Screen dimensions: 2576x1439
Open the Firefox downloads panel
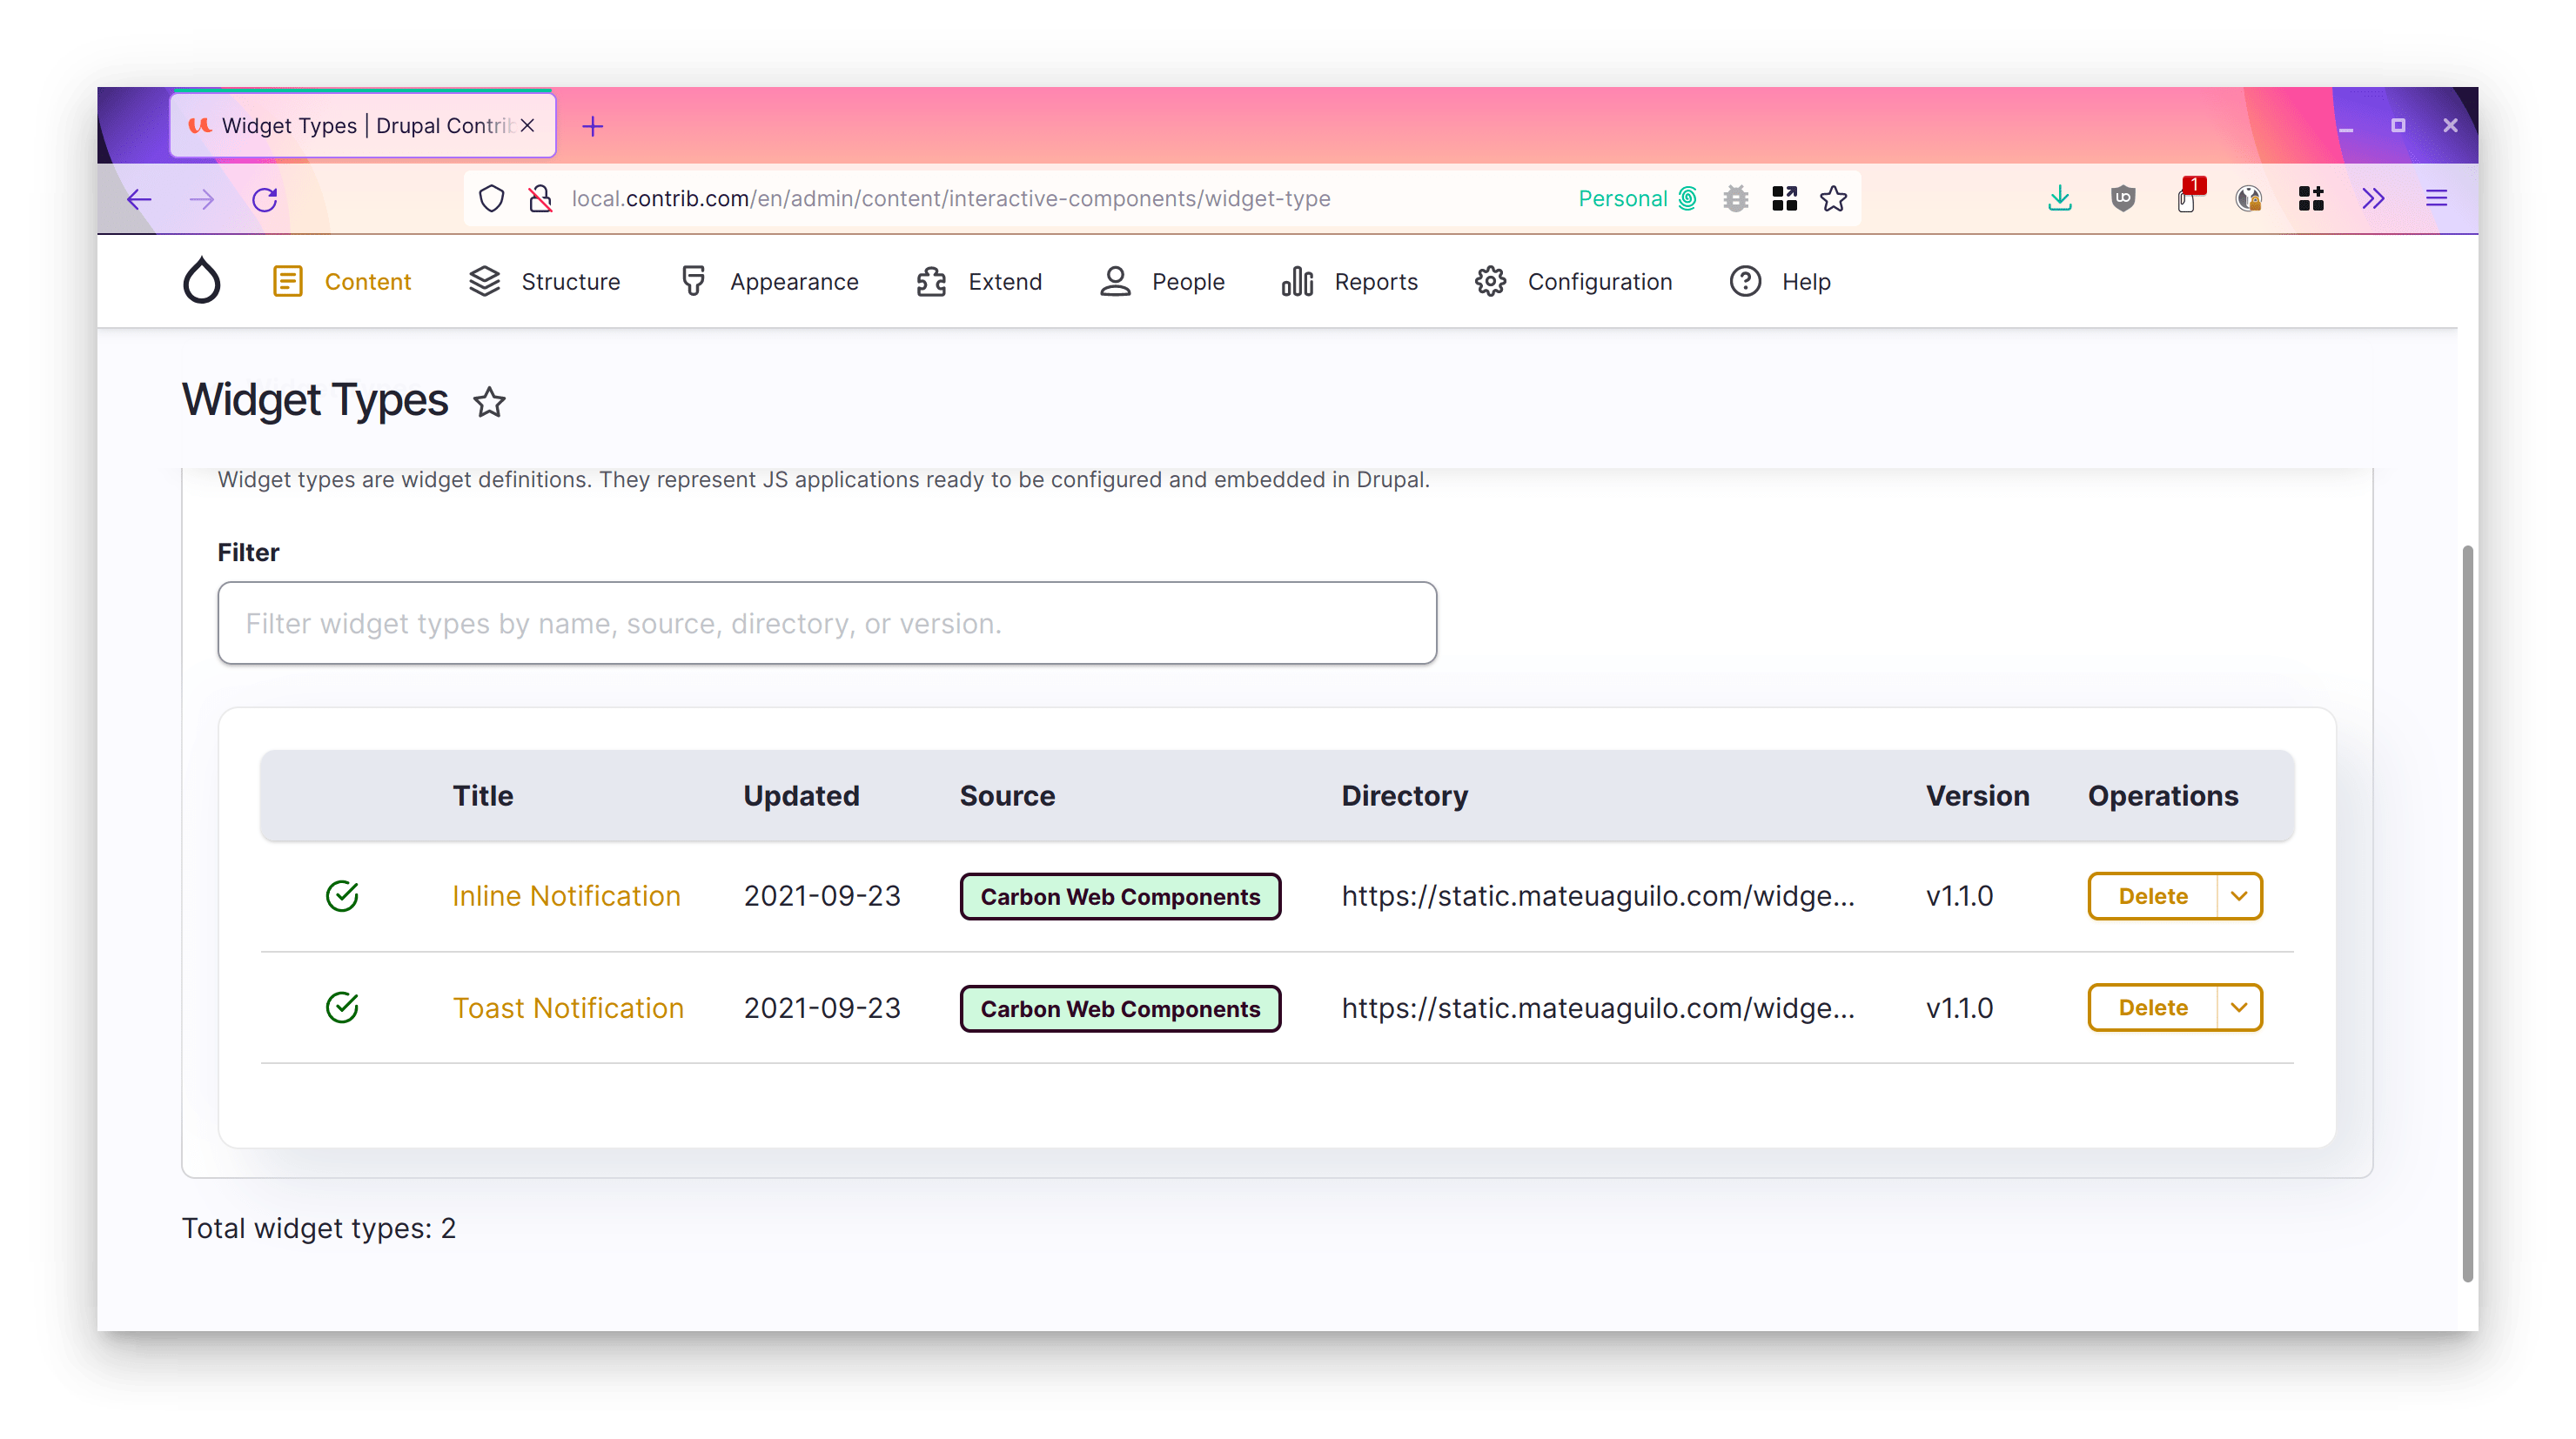coord(2059,199)
